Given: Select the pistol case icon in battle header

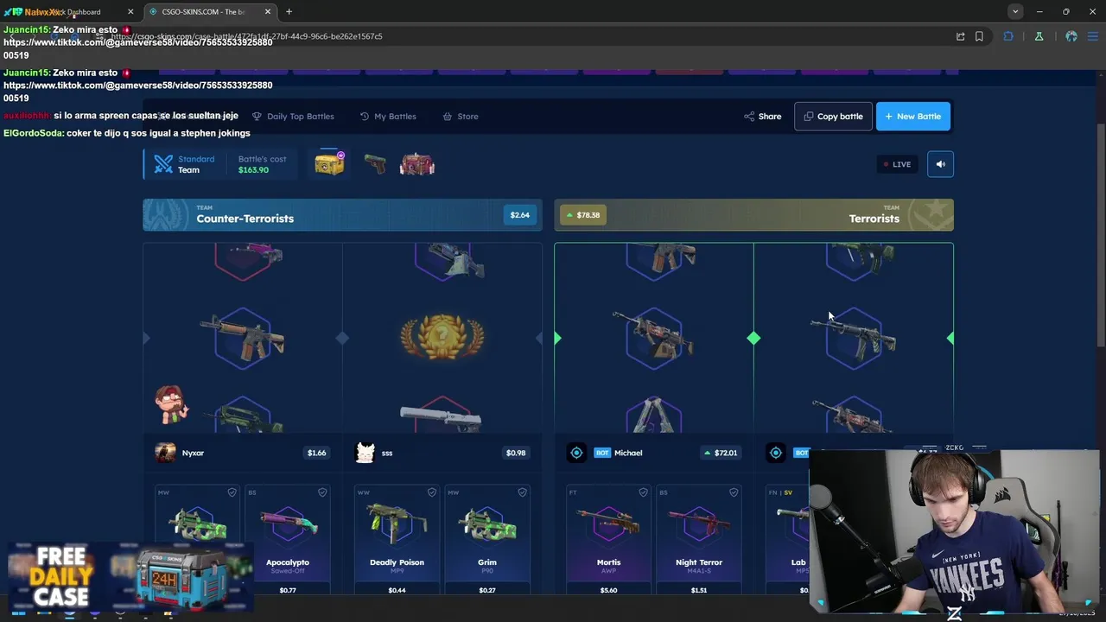Looking at the screenshot, I should [x=374, y=164].
